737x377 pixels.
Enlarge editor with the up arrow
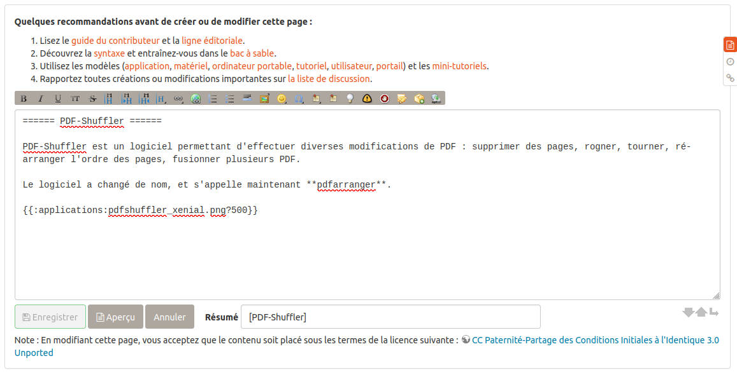(x=701, y=312)
